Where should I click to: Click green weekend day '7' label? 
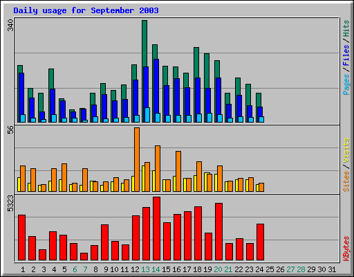click(x=85, y=269)
